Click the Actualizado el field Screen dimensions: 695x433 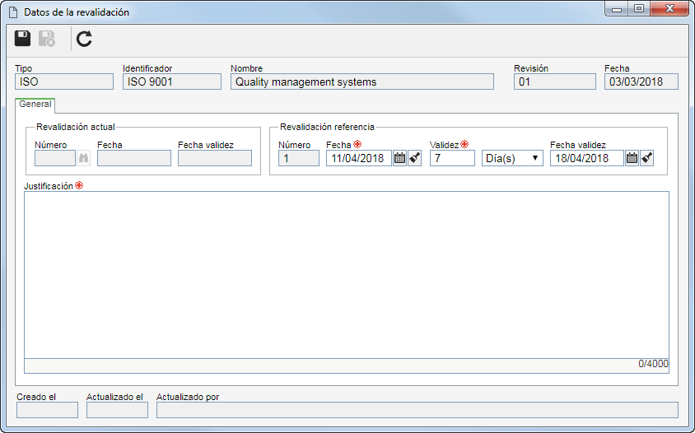(117, 410)
